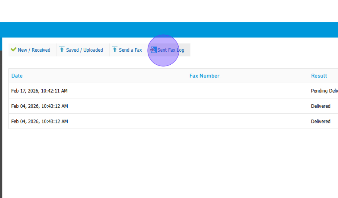Sort by the Result column header

point(319,76)
